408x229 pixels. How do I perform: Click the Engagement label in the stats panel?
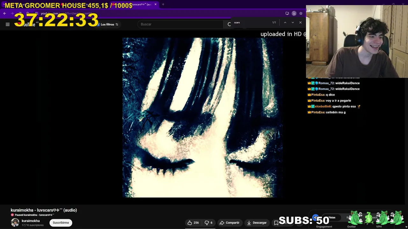pos(324,227)
